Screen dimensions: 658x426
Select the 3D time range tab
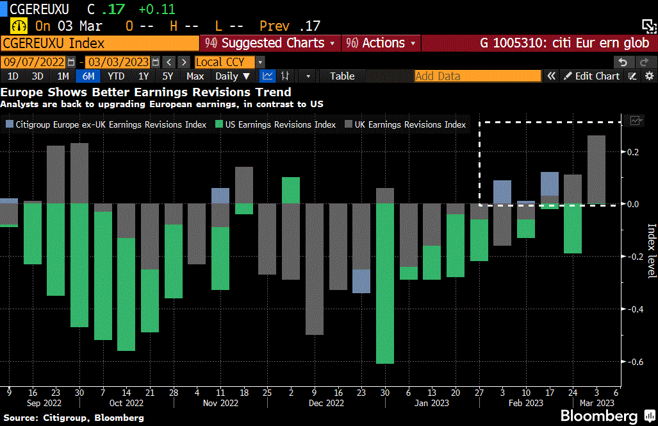pyautogui.click(x=38, y=76)
